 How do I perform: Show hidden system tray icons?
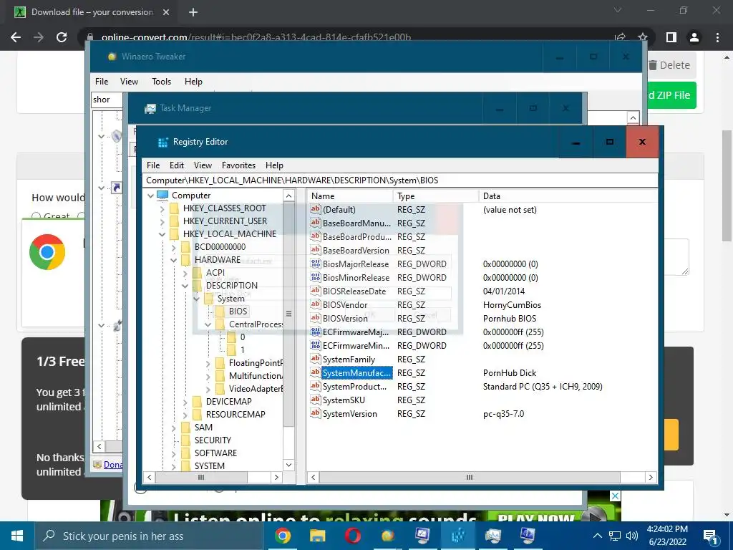(x=597, y=536)
